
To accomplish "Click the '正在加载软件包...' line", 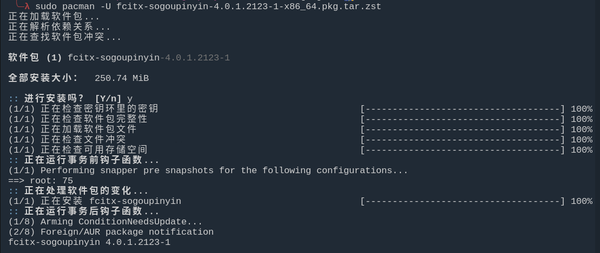I will pyautogui.click(x=54, y=17).
